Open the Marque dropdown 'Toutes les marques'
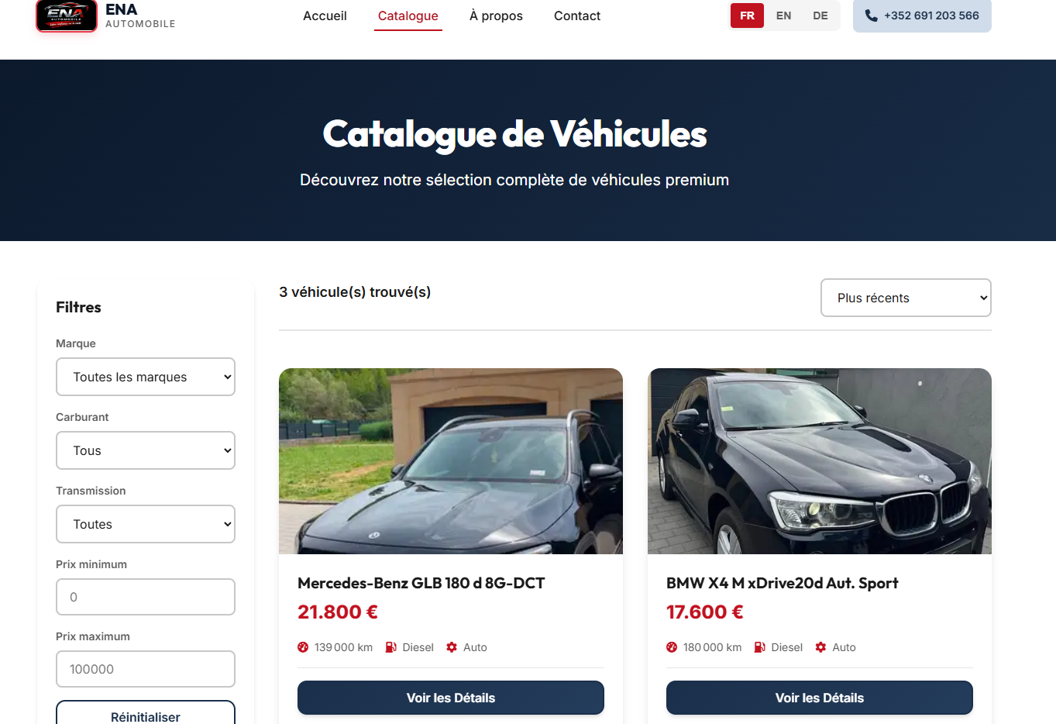Viewport: 1056px width, 724px height. (x=146, y=377)
